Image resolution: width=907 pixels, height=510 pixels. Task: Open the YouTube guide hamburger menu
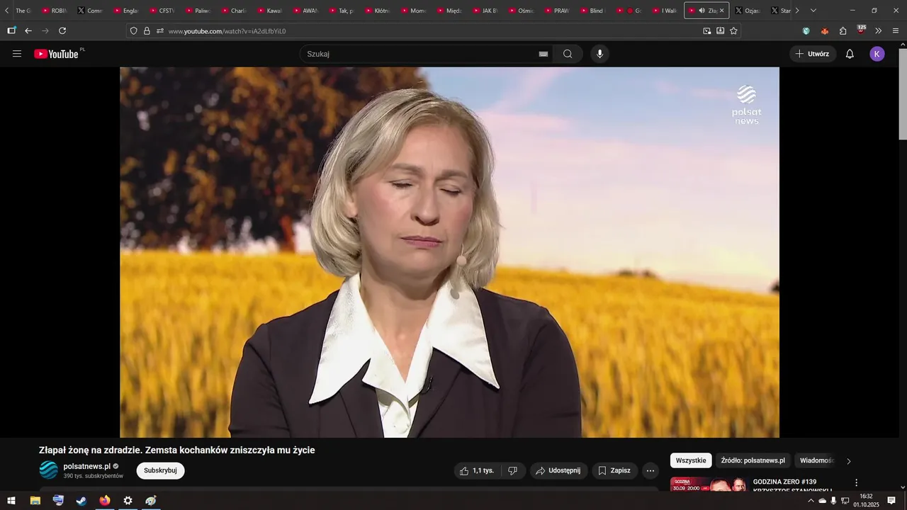click(17, 54)
